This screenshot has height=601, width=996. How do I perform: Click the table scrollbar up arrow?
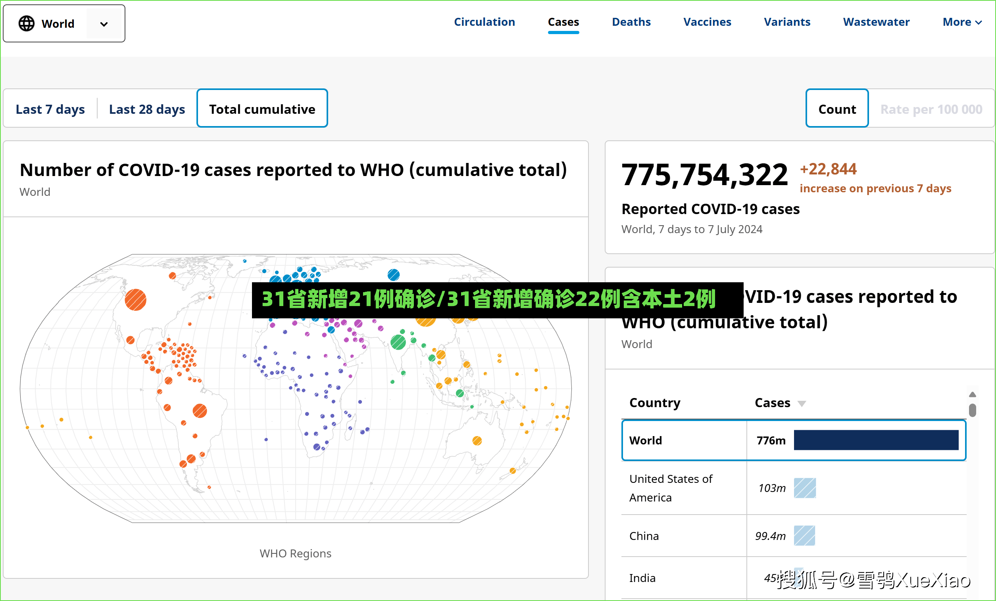coord(972,394)
